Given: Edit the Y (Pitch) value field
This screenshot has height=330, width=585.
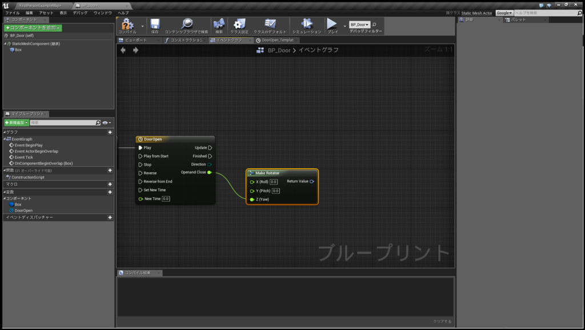Looking at the screenshot, I should click(x=276, y=191).
